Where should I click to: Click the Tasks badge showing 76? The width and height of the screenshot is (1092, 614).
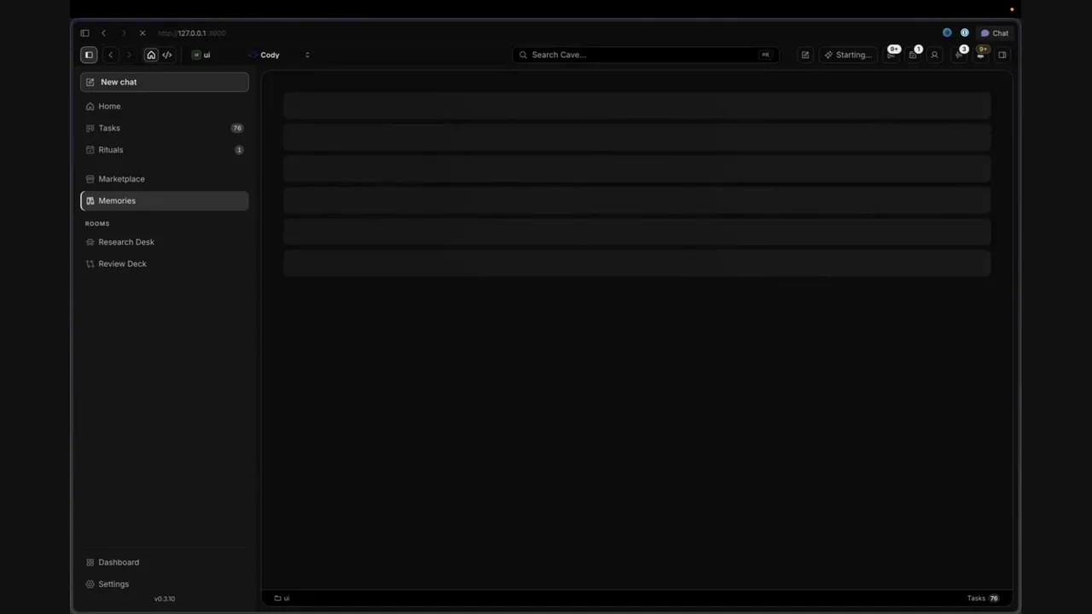tap(237, 128)
